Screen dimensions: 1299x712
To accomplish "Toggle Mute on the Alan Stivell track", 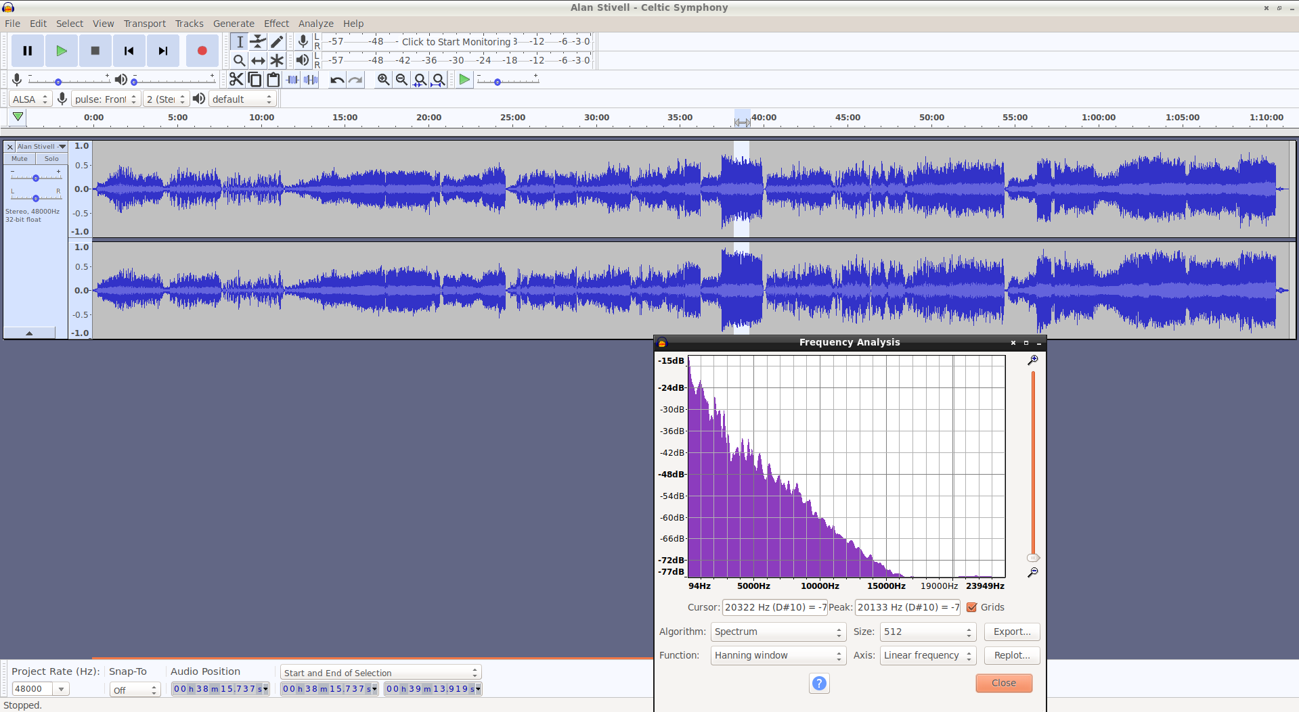I will [20, 159].
